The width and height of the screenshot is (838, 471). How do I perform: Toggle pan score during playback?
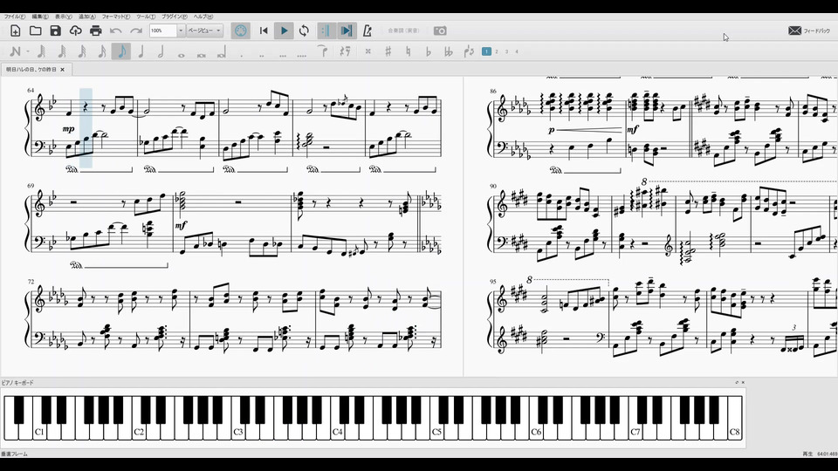(x=347, y=31)
